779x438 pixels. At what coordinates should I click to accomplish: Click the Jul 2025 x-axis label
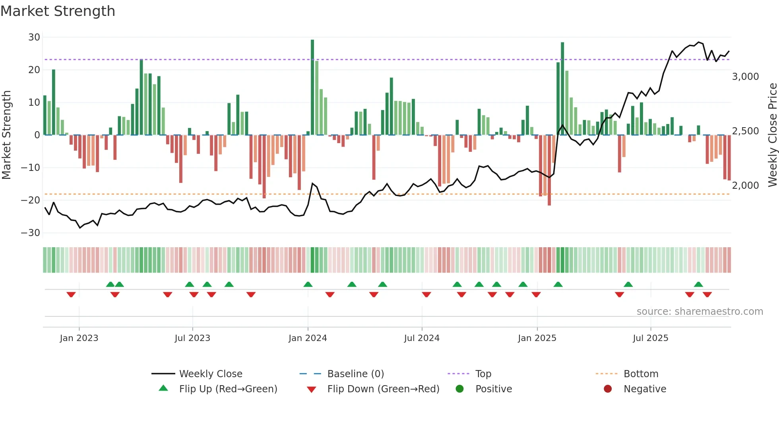651,338
